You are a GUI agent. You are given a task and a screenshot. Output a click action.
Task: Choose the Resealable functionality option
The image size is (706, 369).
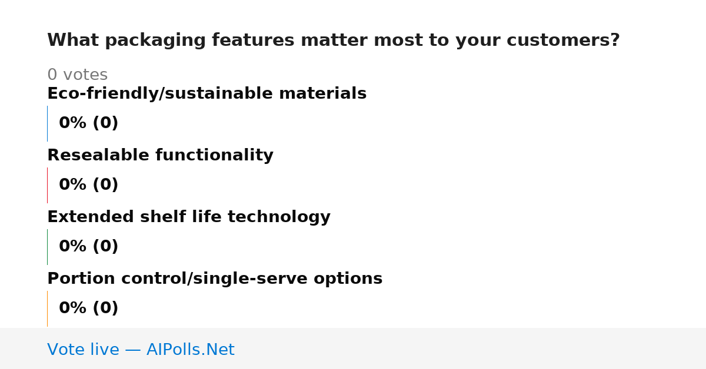pyautogui.click(x=160, y=156)
